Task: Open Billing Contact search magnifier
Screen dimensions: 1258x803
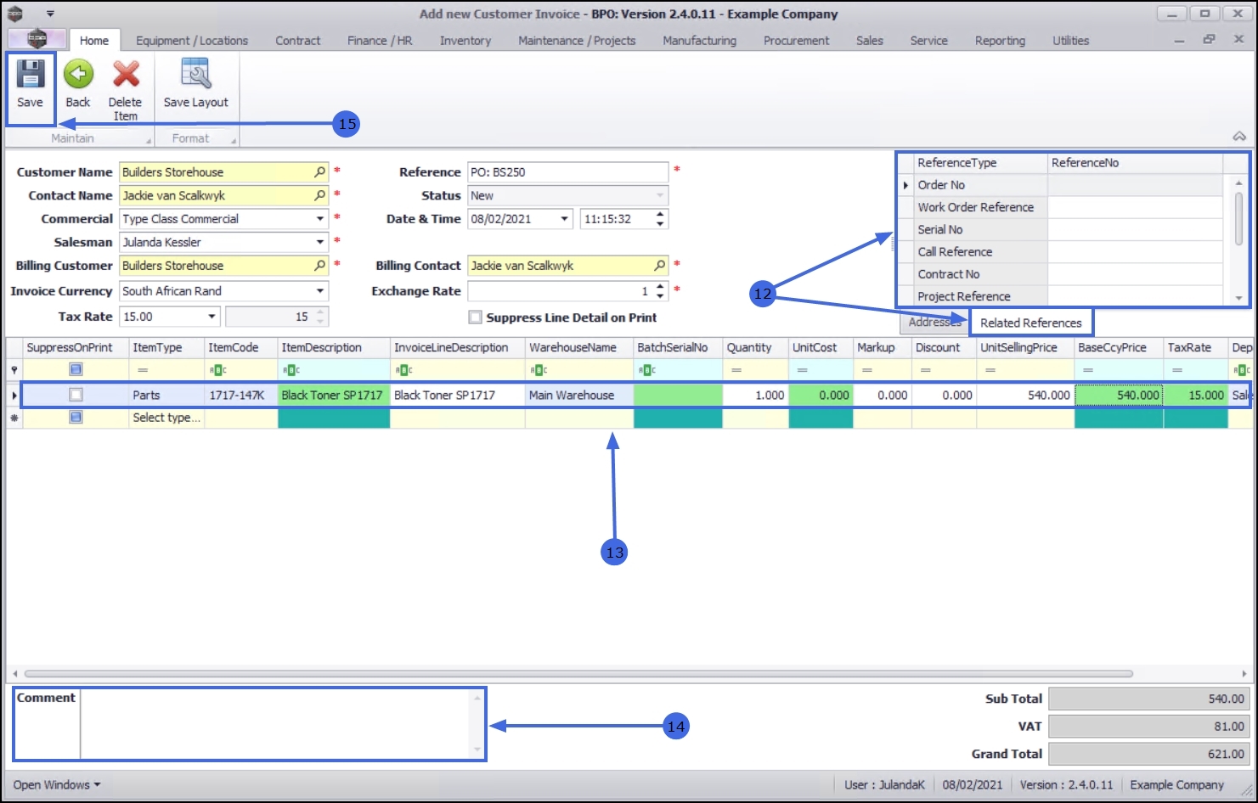Action: (x=660, y=266)
